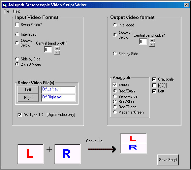Click the app icon in title bar
The height and width of the screenshot is (170, 191).
(5, 5)
